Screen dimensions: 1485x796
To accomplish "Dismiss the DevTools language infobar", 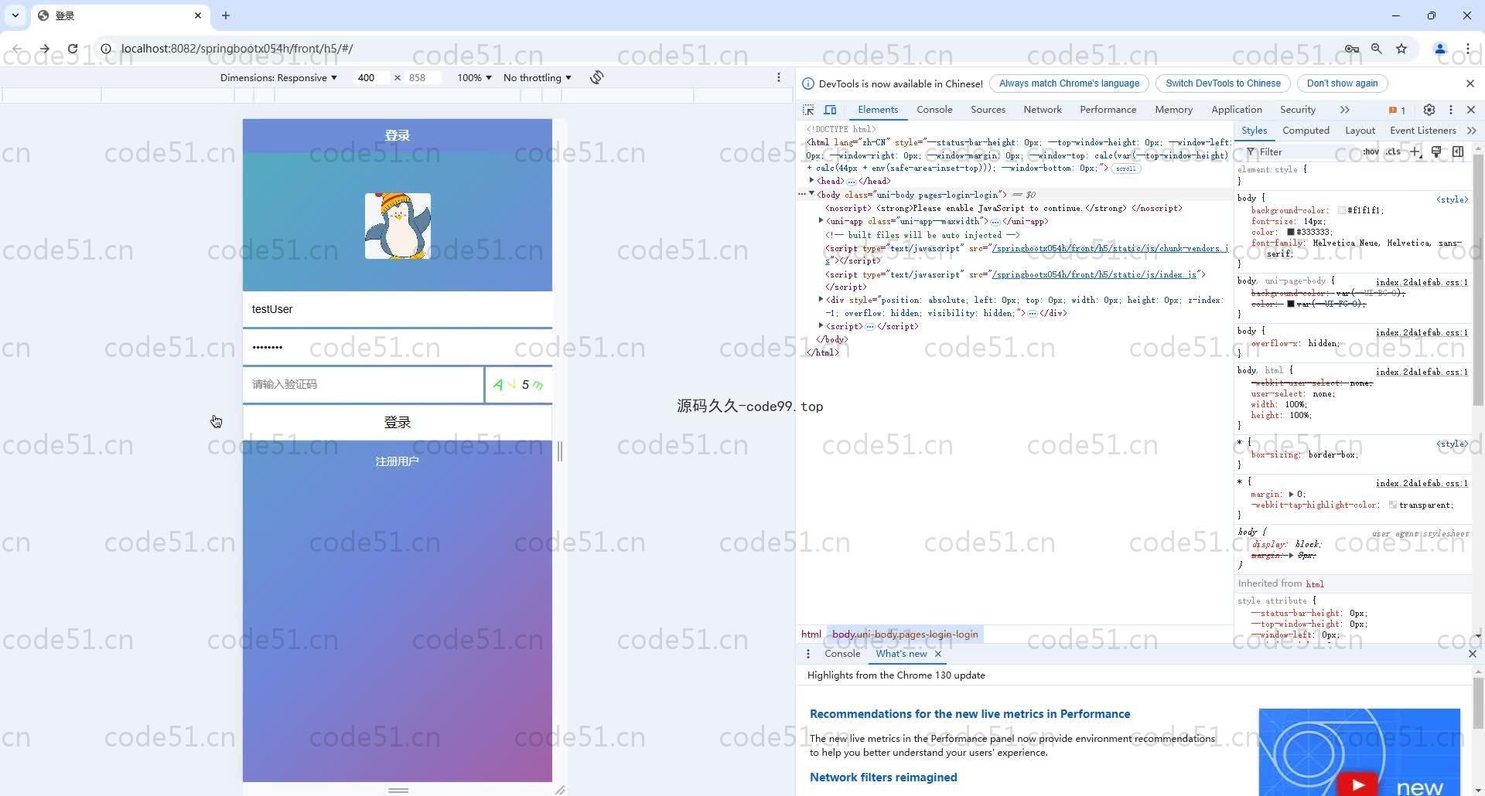I will click(x=1470, y=83).
